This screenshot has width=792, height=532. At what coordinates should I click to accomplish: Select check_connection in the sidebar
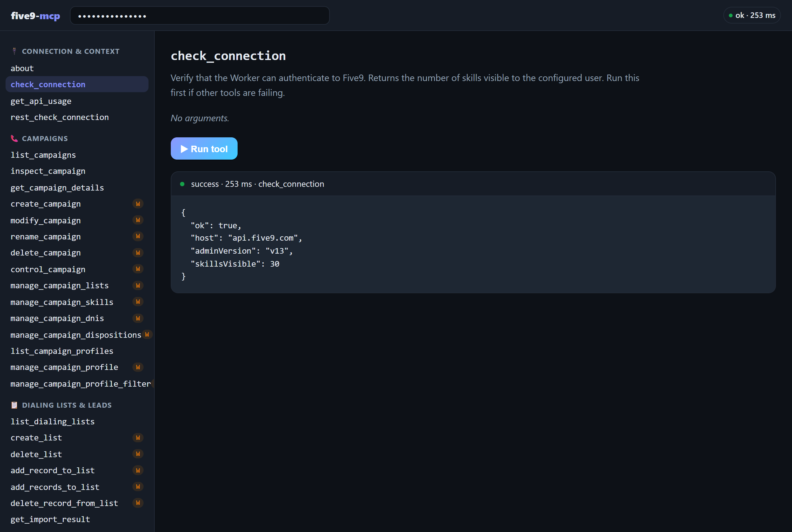[x=77, y=84]
